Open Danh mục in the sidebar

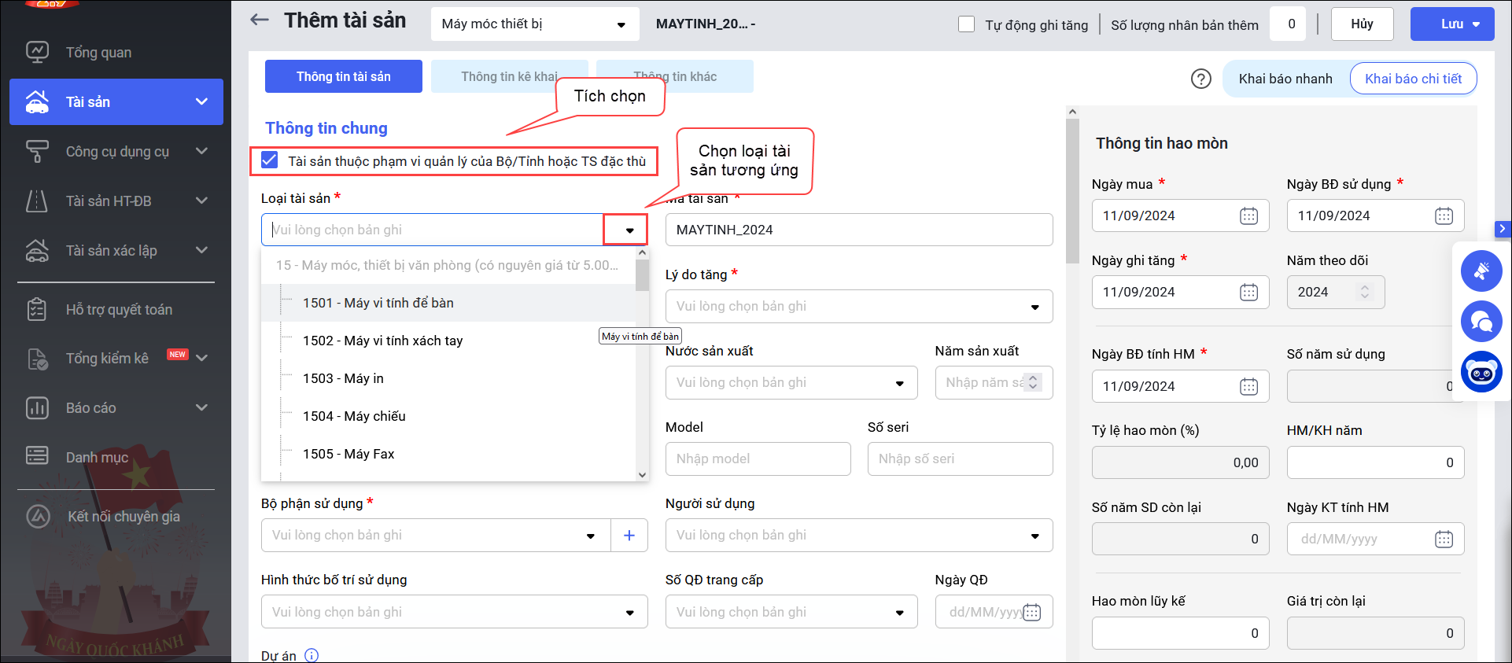click(x=97, y=457)
